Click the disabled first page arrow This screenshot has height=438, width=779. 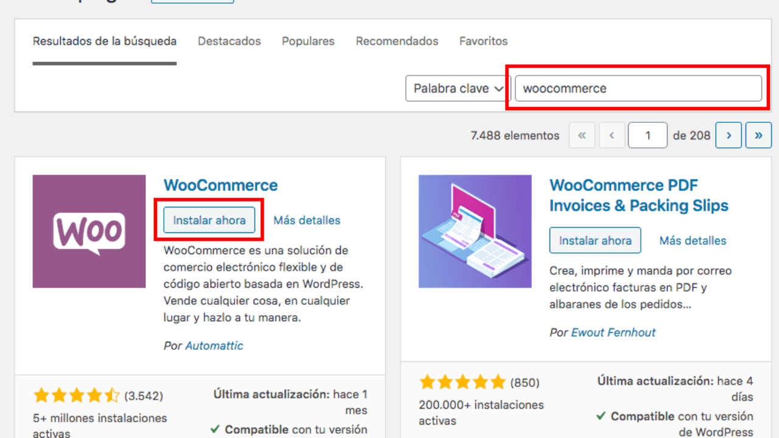(x=582, y=136)
